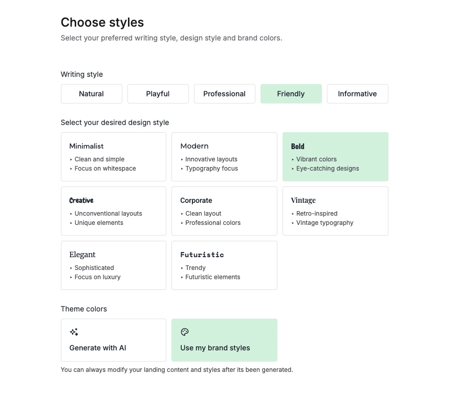Click the sparkles icon in Generate with AI
Viewport: 457px width, 397px height.
point(74,332)
